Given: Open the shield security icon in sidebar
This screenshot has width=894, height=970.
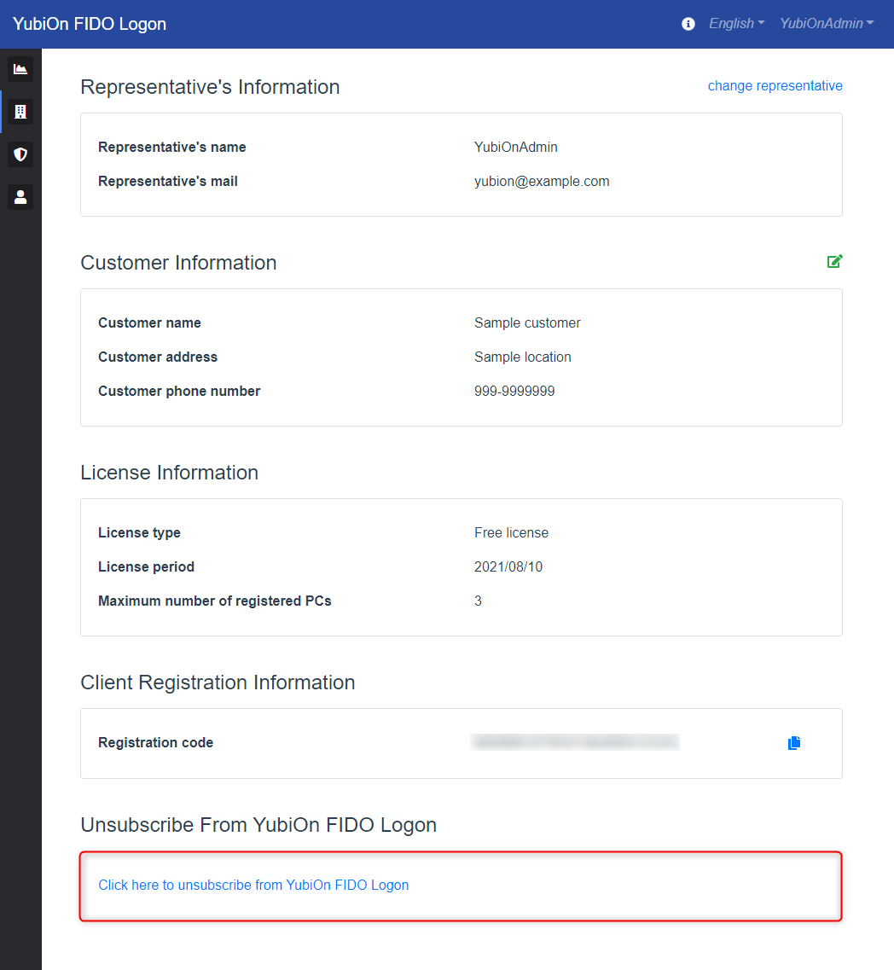Looking at the screenshot, I should point(20,154).
